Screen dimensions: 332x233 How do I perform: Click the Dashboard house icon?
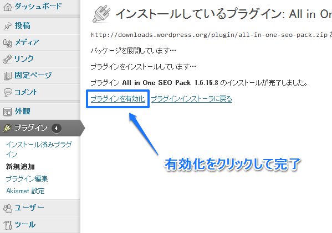click(x=8, y=7)
